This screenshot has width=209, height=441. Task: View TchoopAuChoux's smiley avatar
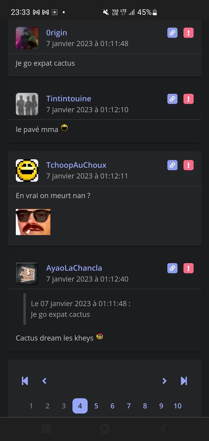[x=27, y=171]
